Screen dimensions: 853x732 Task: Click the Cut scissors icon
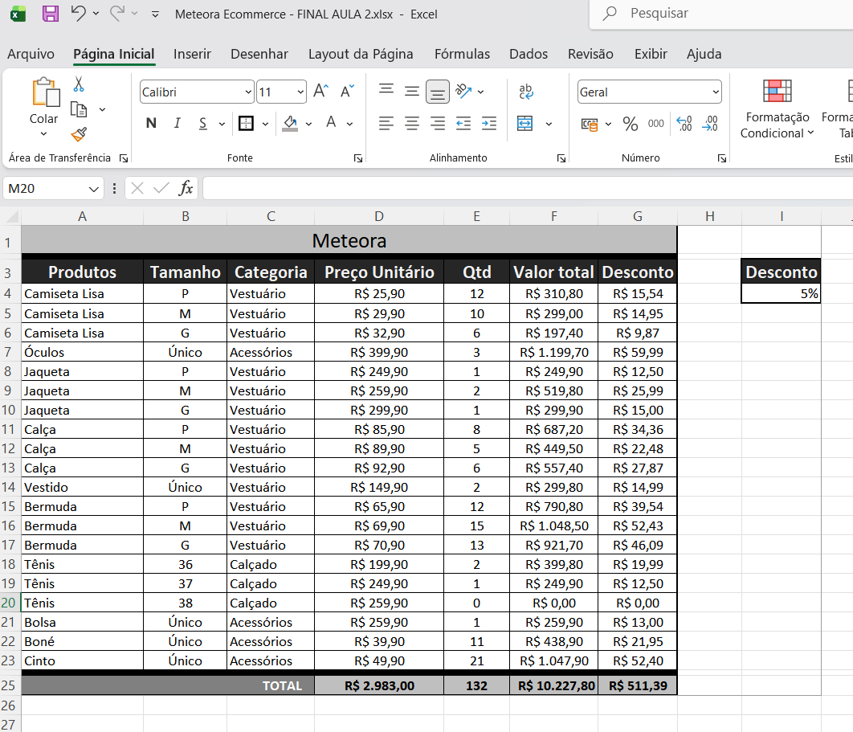tap(79, 84)
